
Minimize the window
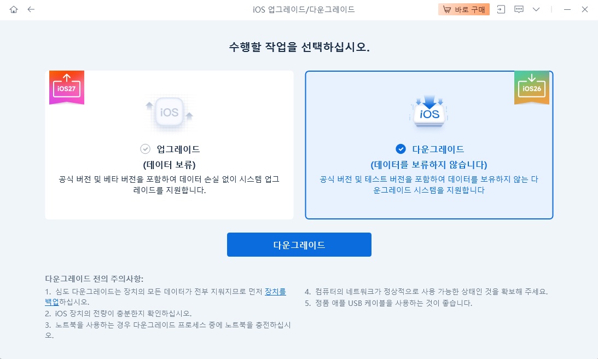tap(567, 9)
